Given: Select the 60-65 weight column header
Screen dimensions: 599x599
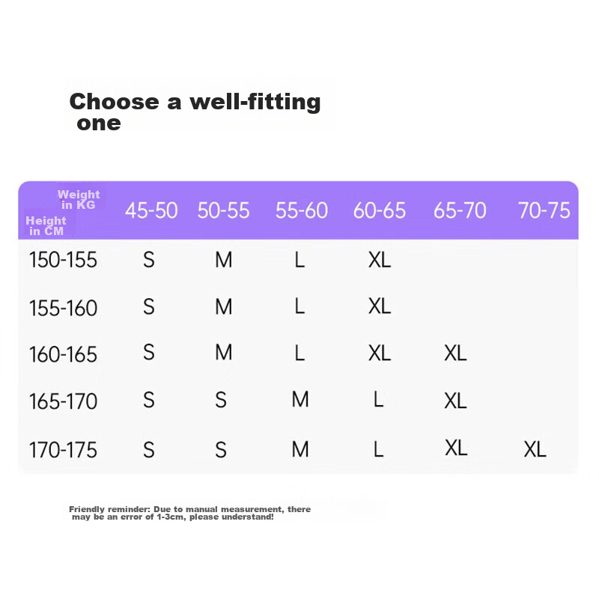Looking at the screenshot, I should click(379, 211).
